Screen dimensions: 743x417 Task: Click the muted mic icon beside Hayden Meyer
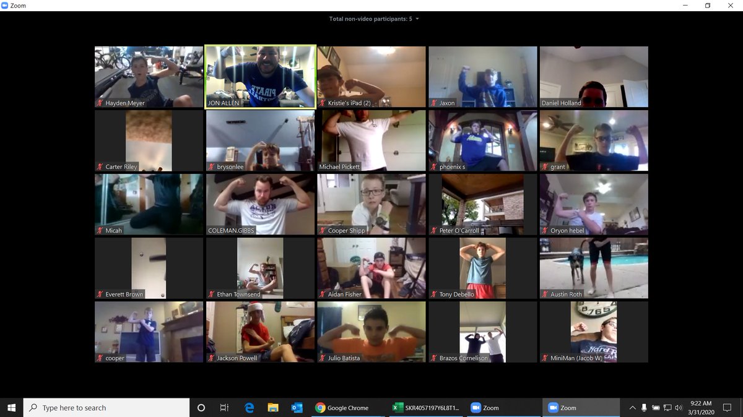(x=100, y=103)
